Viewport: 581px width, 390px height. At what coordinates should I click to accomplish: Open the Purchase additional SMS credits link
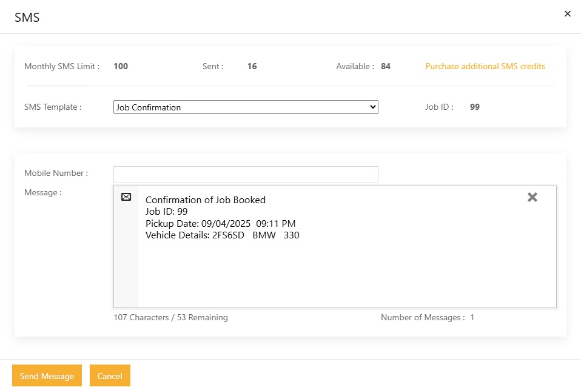(x=485, y=66)
